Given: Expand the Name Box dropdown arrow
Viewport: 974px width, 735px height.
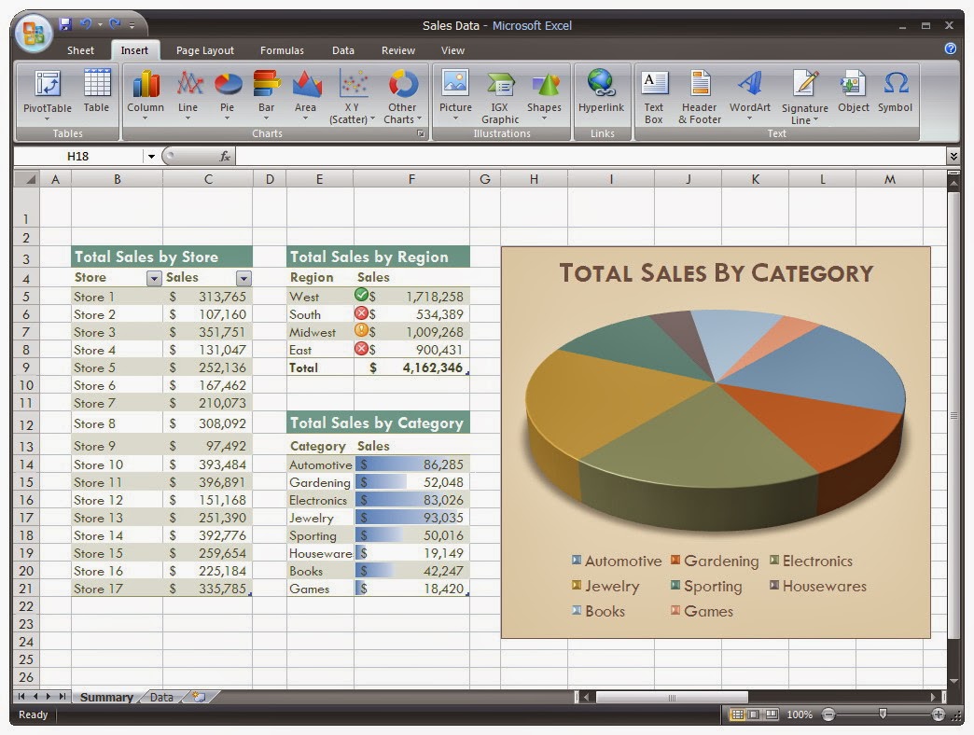Looking at the screenshot, I should (x=151, y=157).
